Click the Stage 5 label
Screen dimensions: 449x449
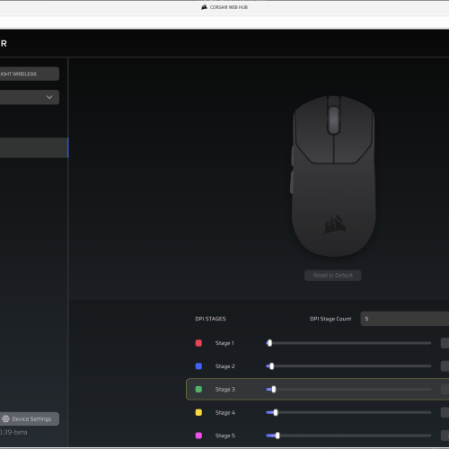pos(225,436)
